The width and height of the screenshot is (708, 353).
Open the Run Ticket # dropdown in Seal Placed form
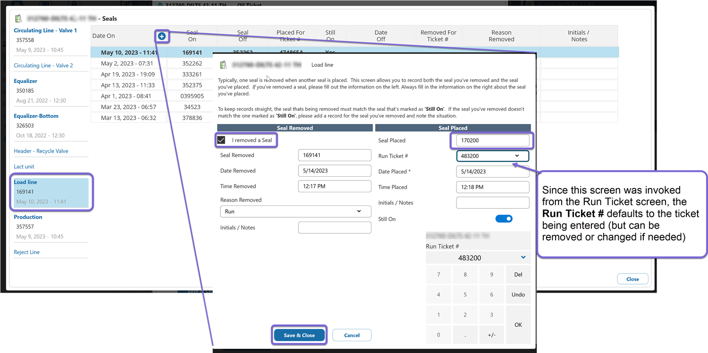pos(492,156)
